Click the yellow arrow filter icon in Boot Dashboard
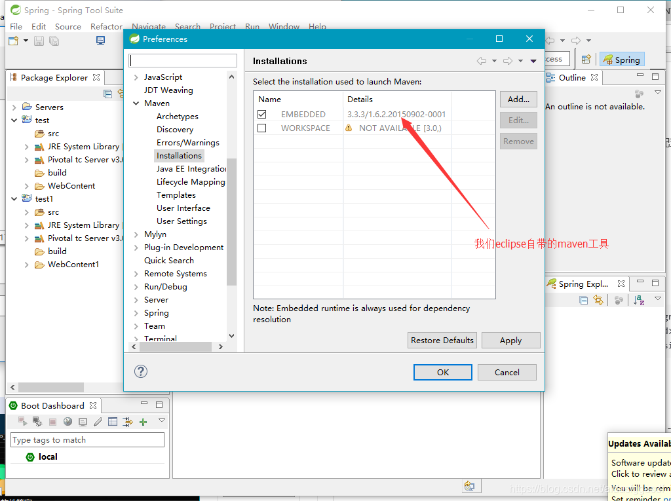Viewport: 671px width, 501px height. 128,422
